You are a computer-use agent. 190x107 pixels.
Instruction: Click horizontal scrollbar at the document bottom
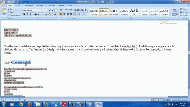pyautogui.click(x=96, y=97)
